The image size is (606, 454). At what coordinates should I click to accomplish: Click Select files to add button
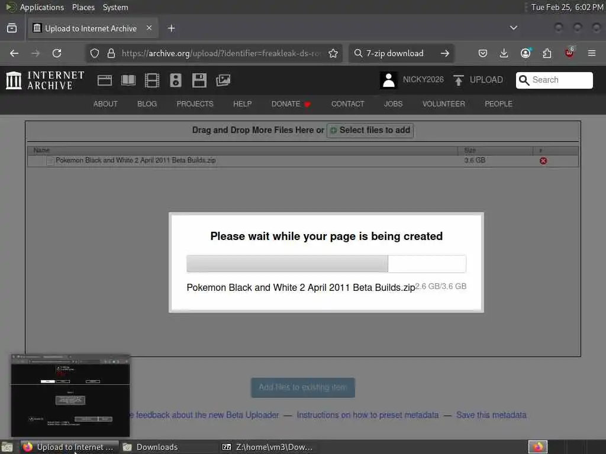(x=370, y=131)
